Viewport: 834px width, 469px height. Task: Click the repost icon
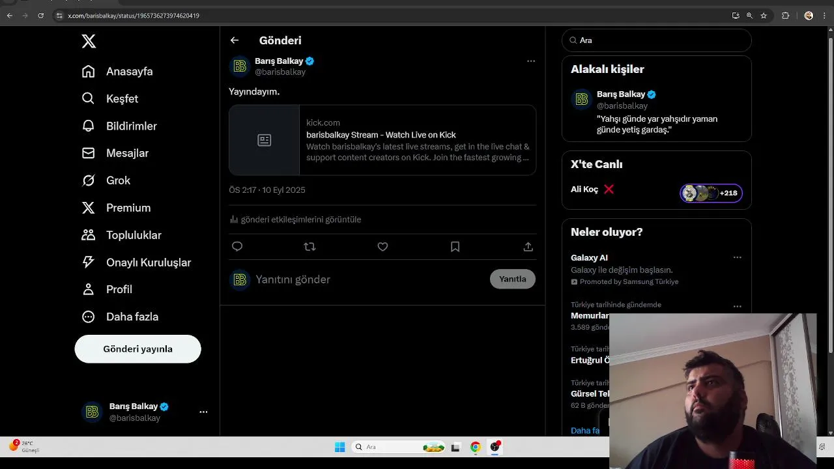pyautogui.click(x=310, y=247)
